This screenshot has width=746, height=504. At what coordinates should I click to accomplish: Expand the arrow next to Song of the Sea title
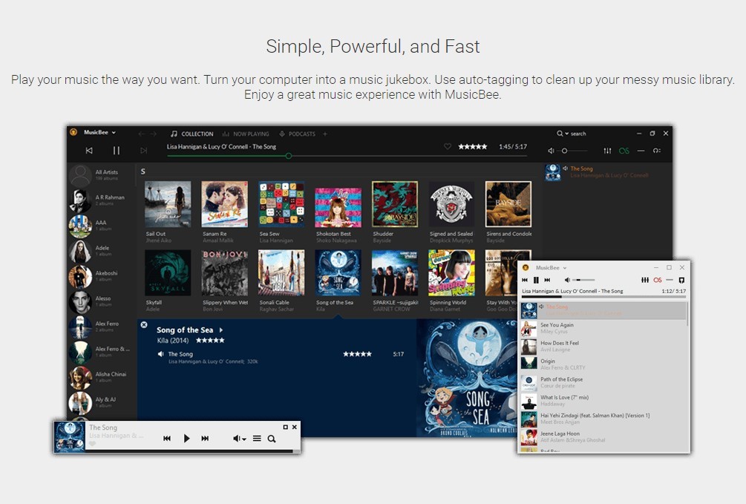(221, 330)
